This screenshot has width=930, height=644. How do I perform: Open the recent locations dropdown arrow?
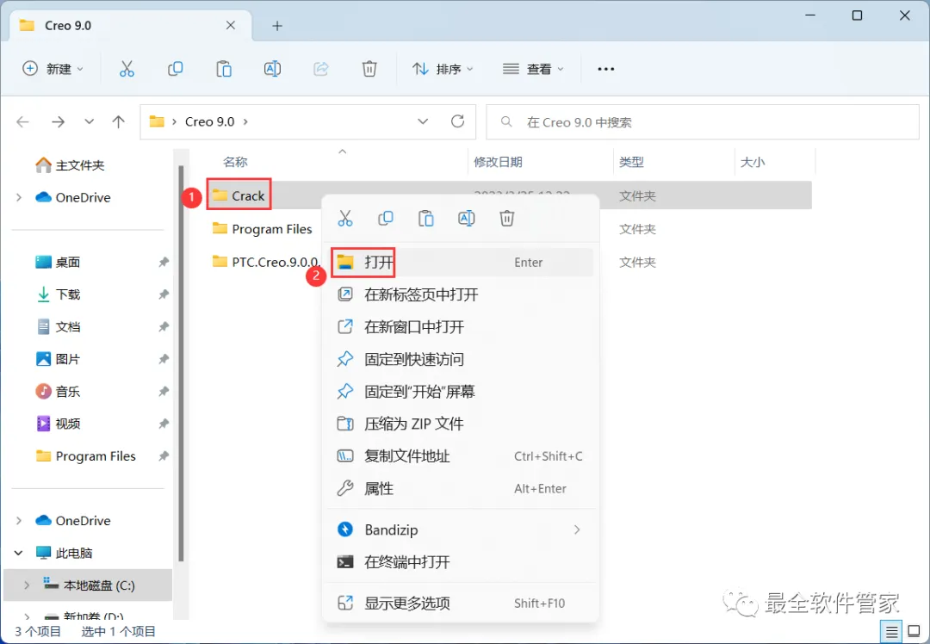[89, 121]
